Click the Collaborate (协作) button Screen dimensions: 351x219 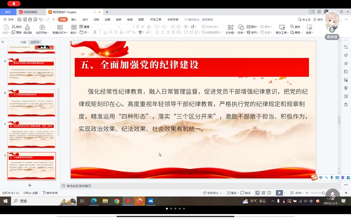(x=319, y=20)
